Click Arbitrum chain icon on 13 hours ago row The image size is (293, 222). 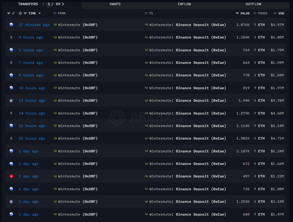click(11, 100)
